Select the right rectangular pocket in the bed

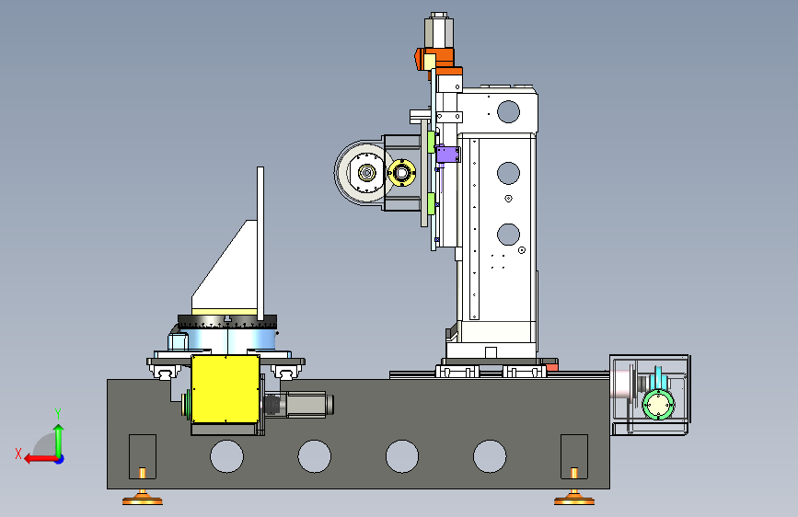click(x=574, y=457)
